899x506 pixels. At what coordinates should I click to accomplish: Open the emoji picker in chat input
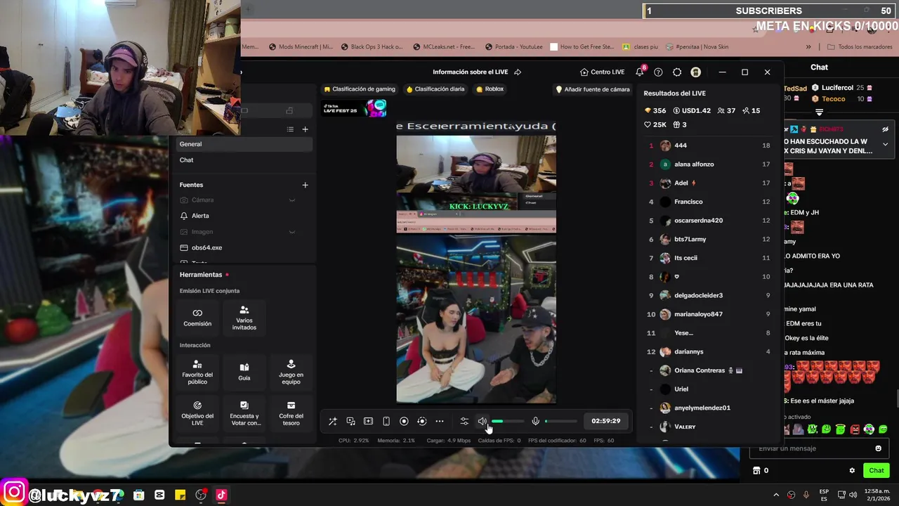click(878, 448)
